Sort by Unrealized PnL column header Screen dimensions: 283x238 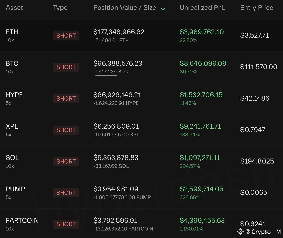point(203,8)
